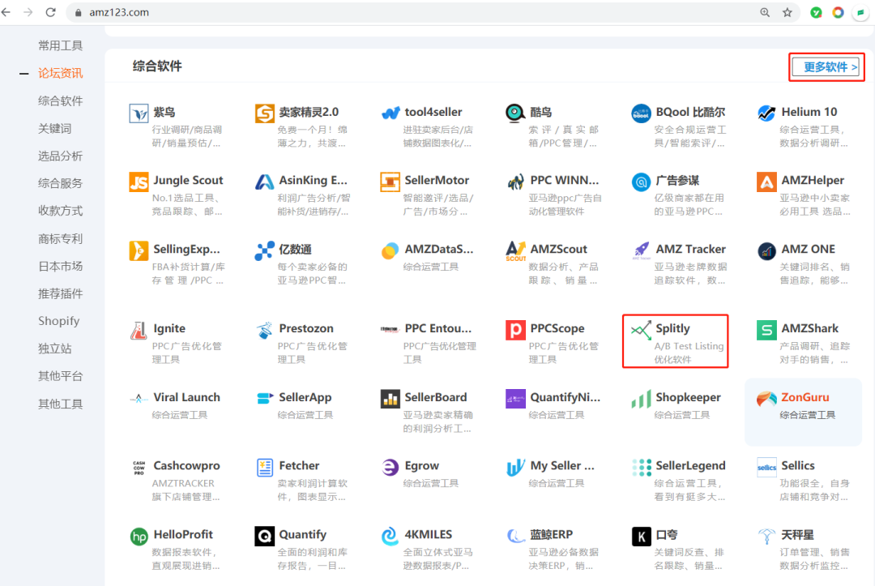Select Shopify in sidebar
The width and height of the screenshot is (875, 586).
[x=58, y=321]
